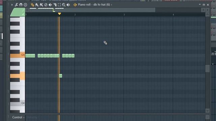
Task: Open the piano roll options menu arrow
Action: tap(12, 5)
